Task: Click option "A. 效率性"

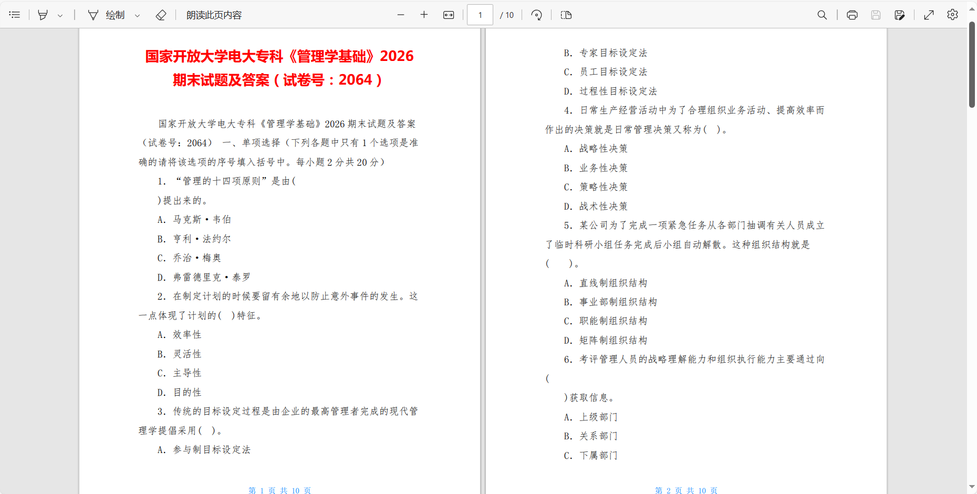Action: [x=179, y=335]
